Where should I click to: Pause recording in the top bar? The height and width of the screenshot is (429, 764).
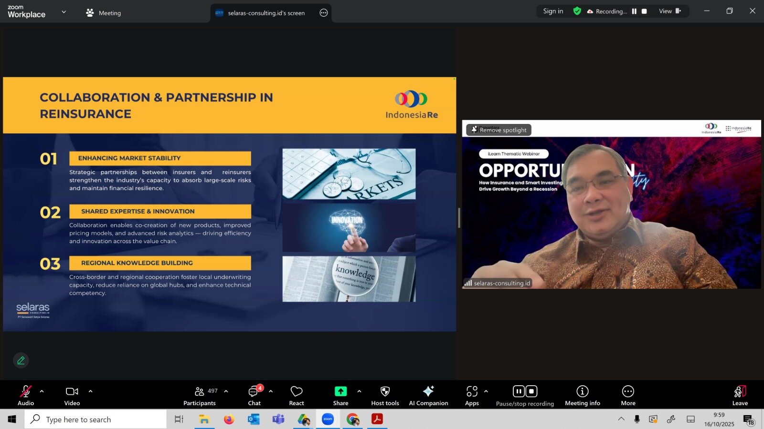coord(634,11)
